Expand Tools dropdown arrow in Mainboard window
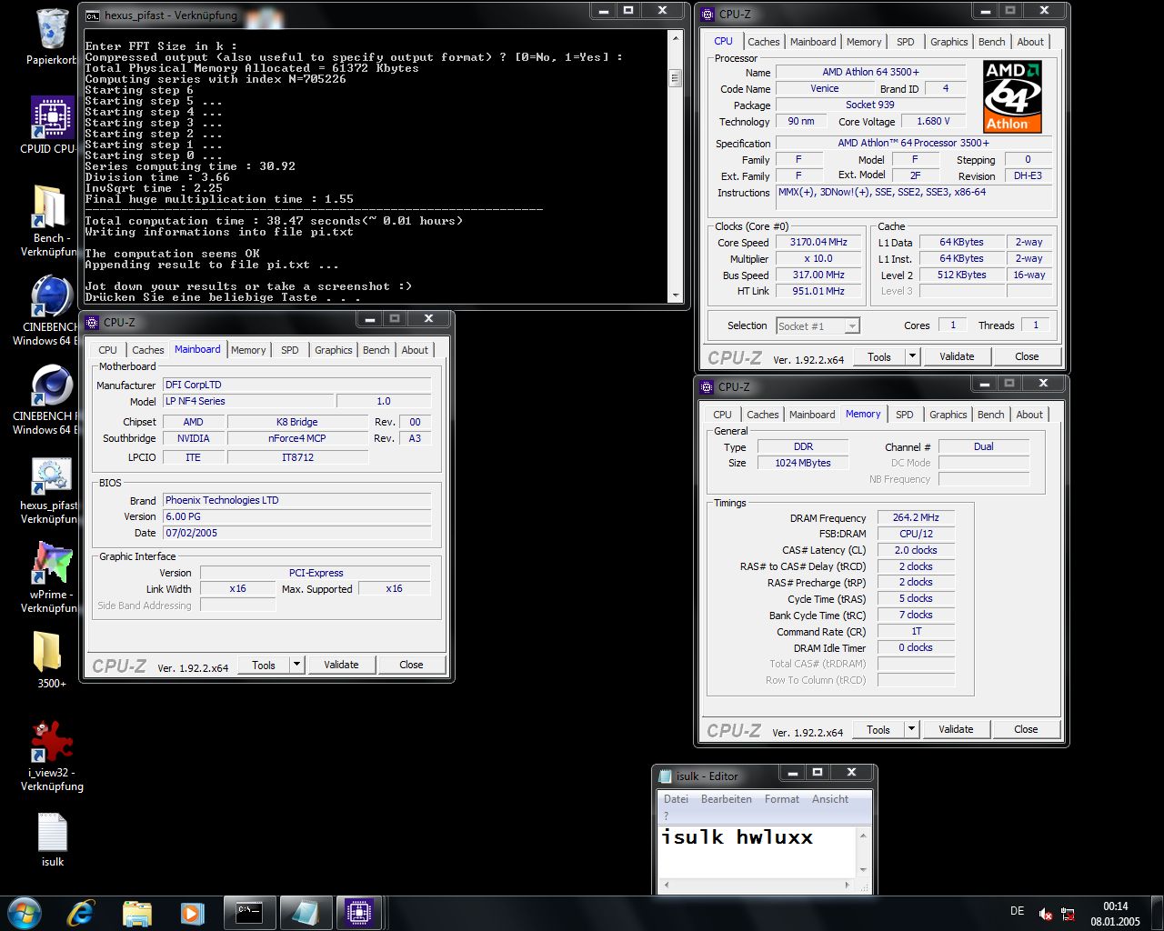 [296, 665]
